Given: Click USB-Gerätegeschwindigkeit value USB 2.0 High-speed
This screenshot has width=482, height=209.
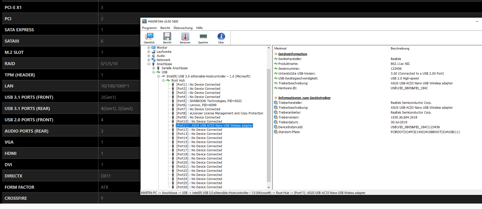Looking at the screenshot, I should click(405, 78).
